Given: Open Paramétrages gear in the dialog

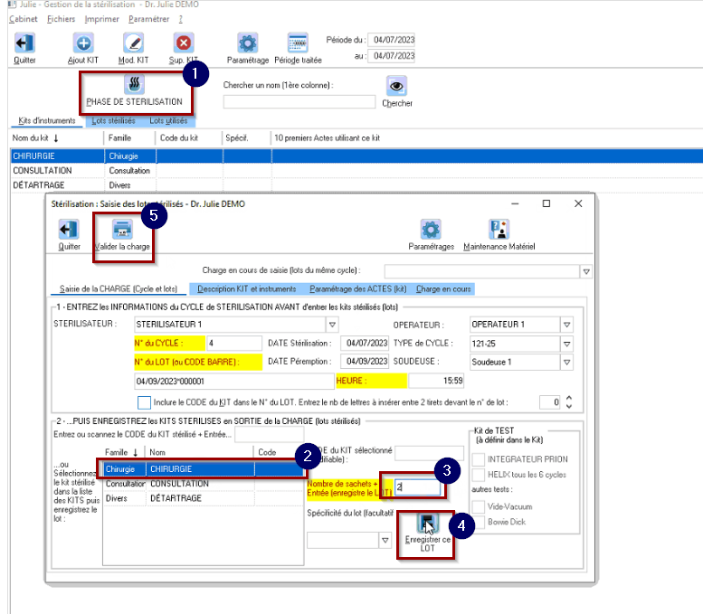Looking at the screenshot, I should (431, 230).
